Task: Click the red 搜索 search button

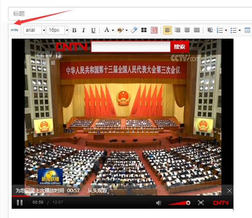Action: 180,47
